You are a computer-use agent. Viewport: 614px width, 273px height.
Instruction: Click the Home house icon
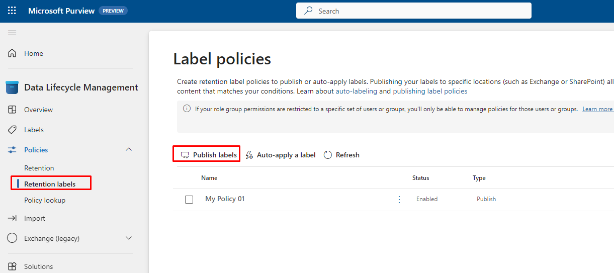13,53
